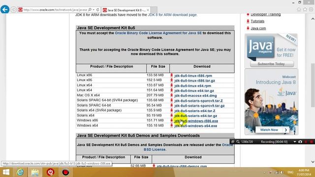
Task: Open the red power icon app in taskbar
Action: 50,172
